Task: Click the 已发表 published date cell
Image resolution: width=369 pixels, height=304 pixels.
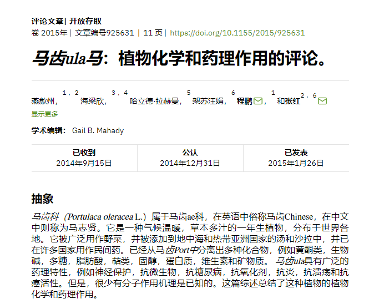Action: (296, 158)
